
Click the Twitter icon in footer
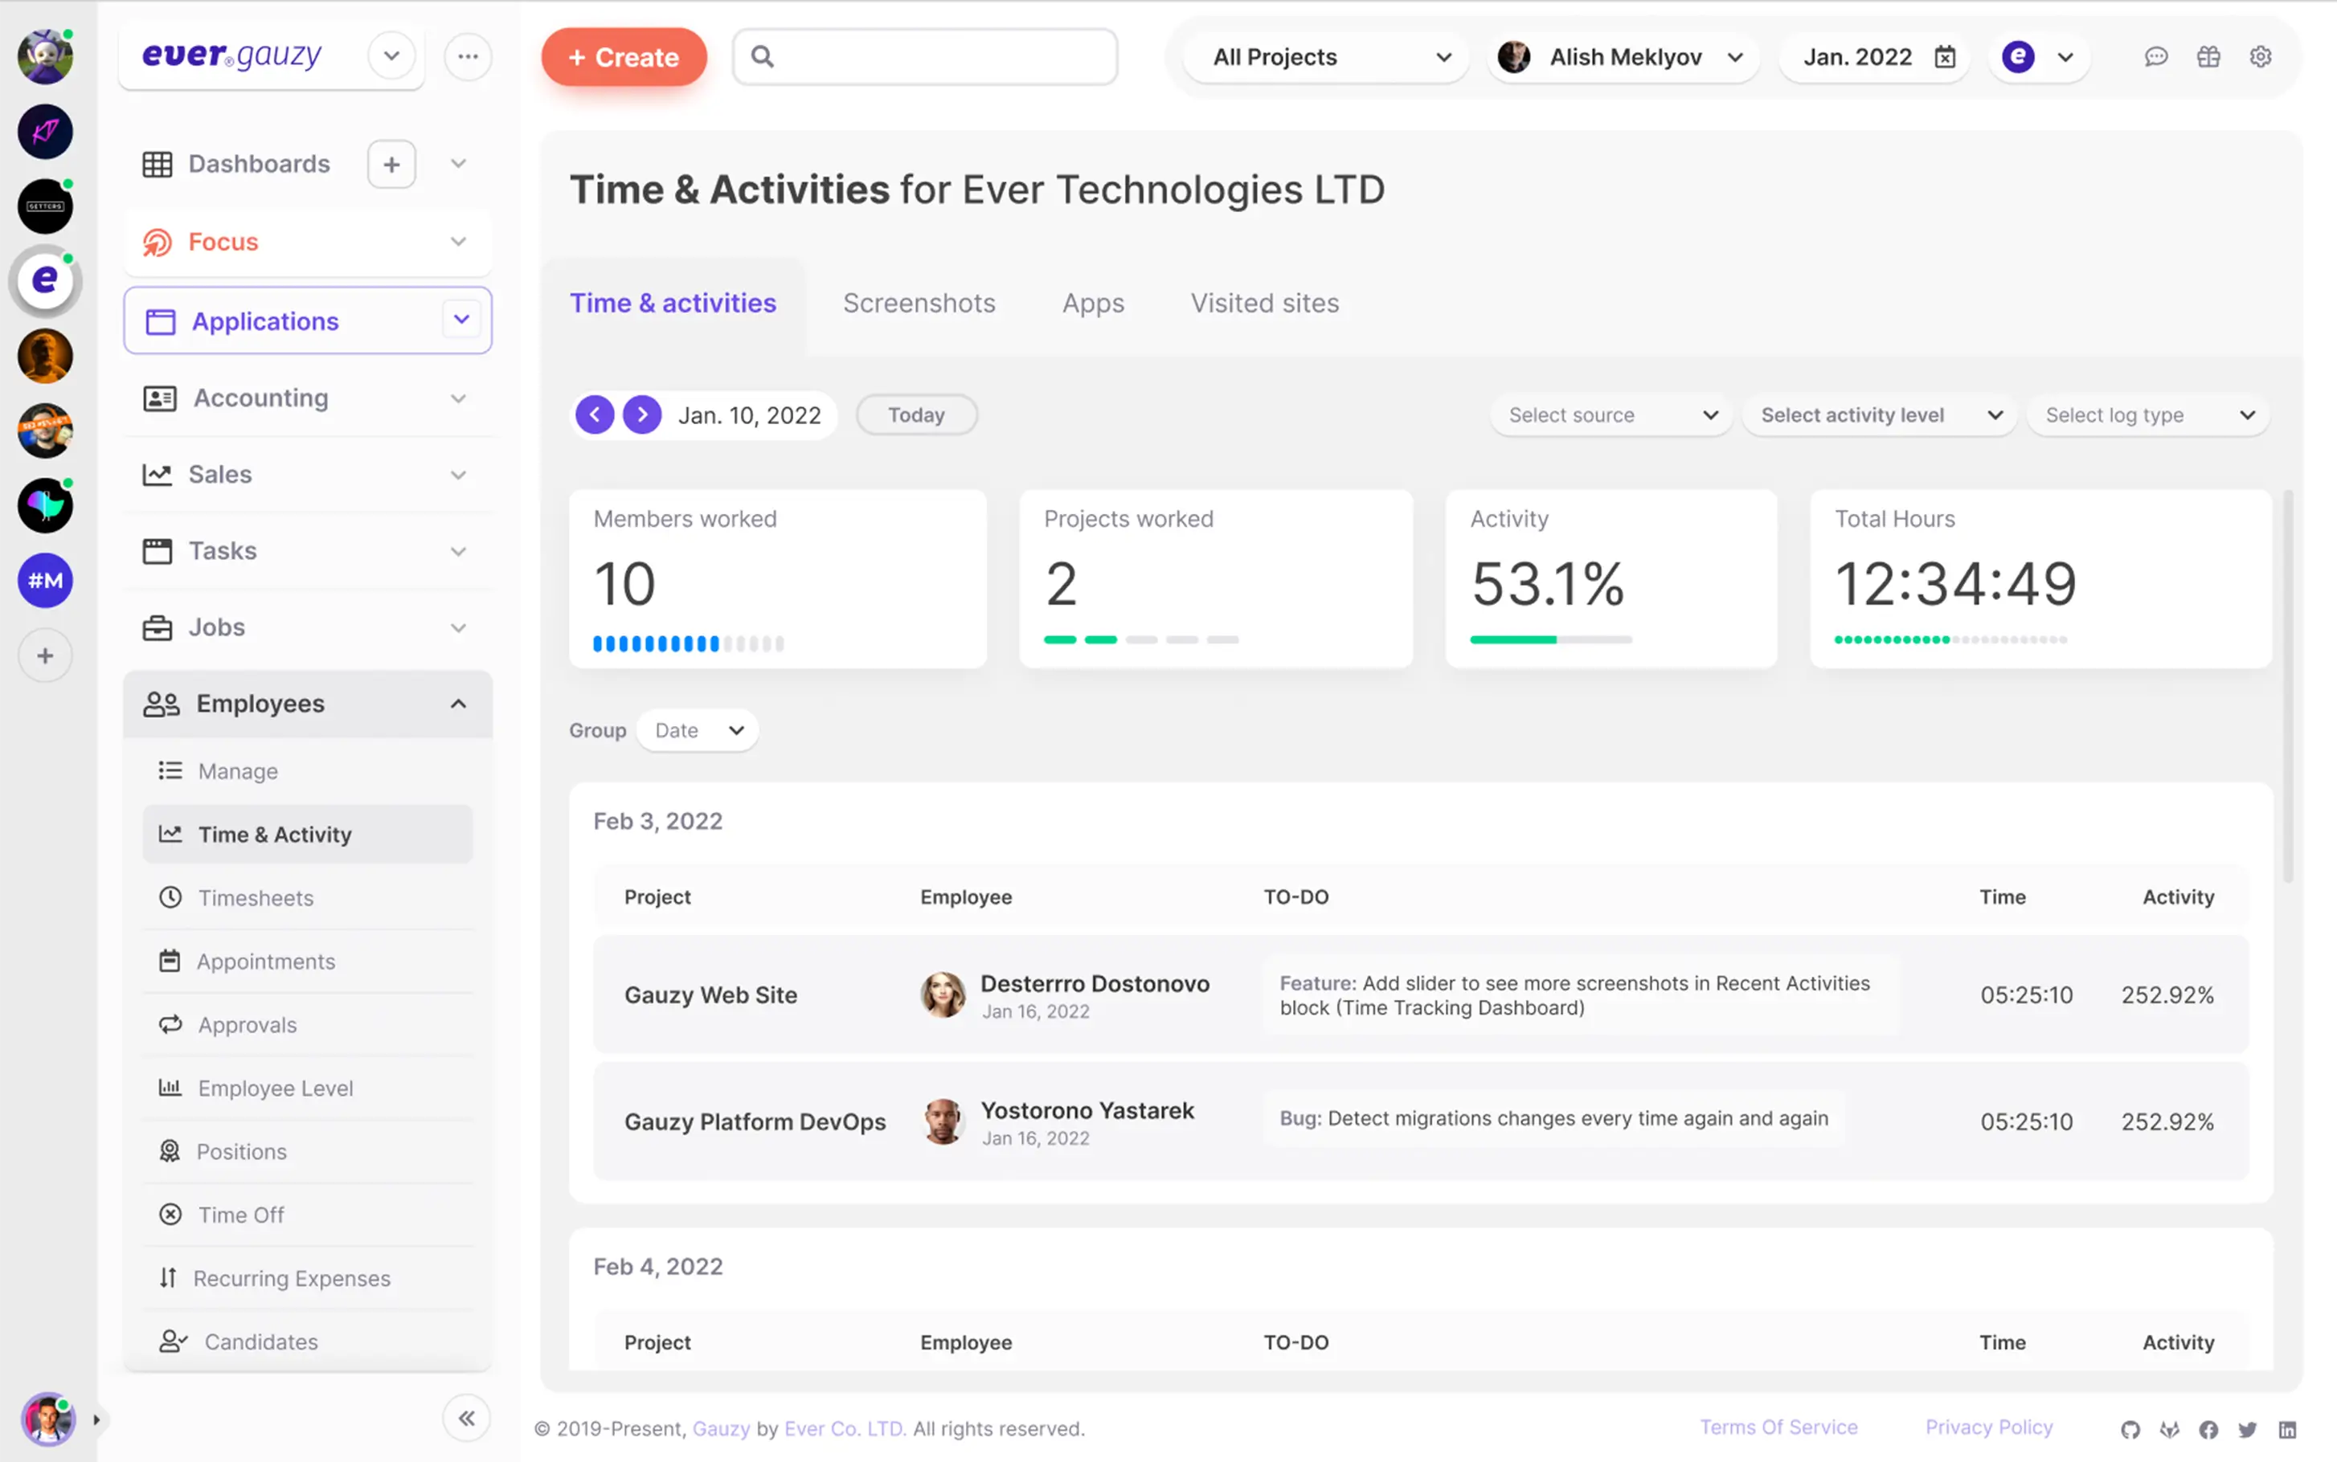pyautogui.click(x=2247, y=1429)
